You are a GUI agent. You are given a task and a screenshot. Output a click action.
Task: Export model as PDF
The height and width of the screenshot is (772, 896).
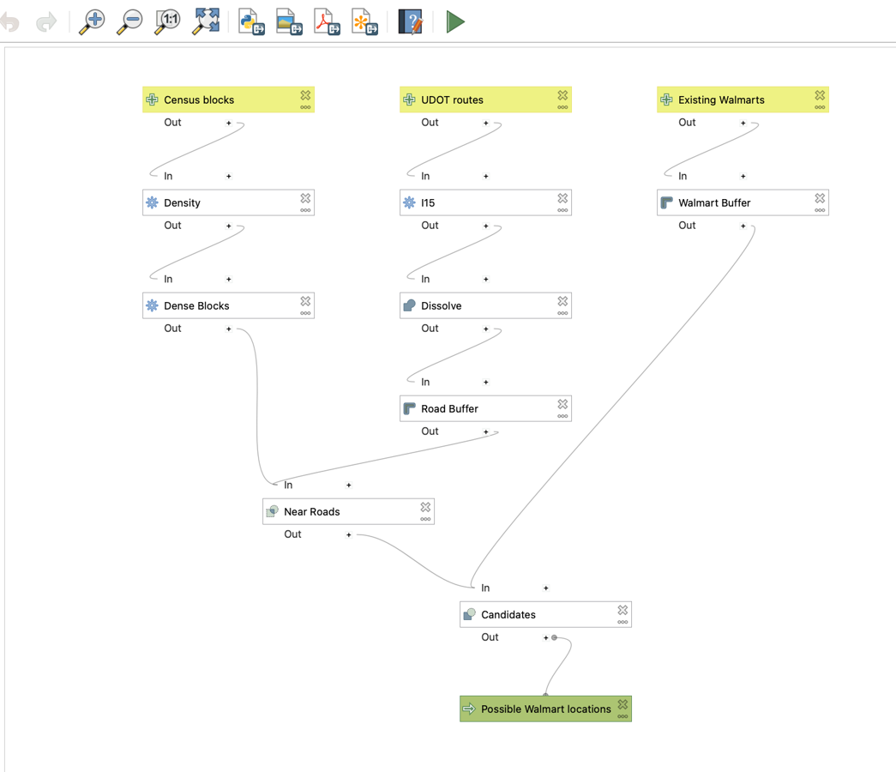[327, 22]
